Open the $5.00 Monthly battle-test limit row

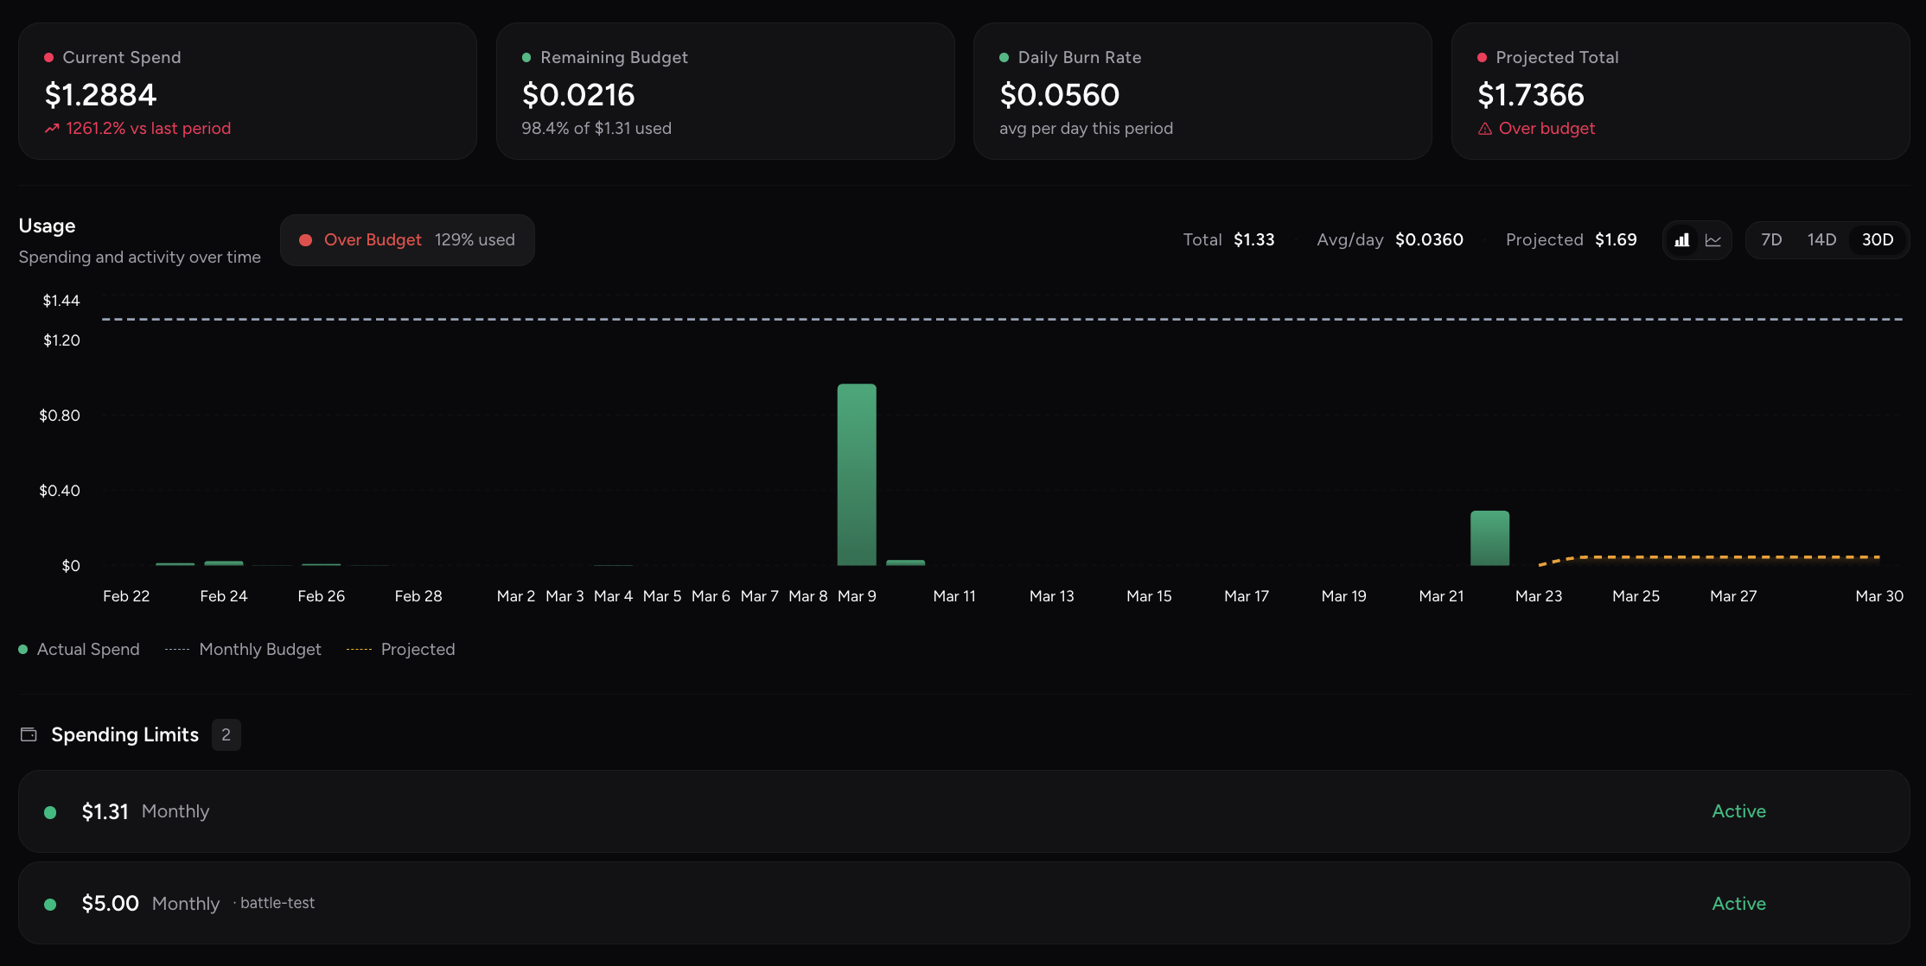pyautogui.click(x=963, y=903)
